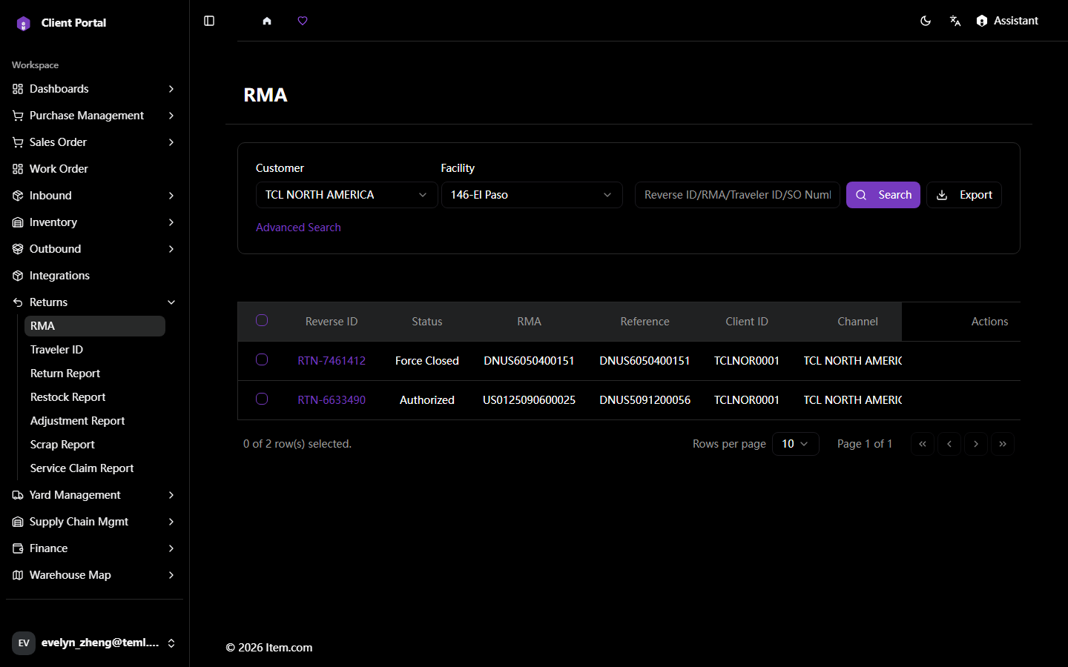Select Traveler ID under Returns
Viewport: 1068px width, 667px height.
(95, 350)
